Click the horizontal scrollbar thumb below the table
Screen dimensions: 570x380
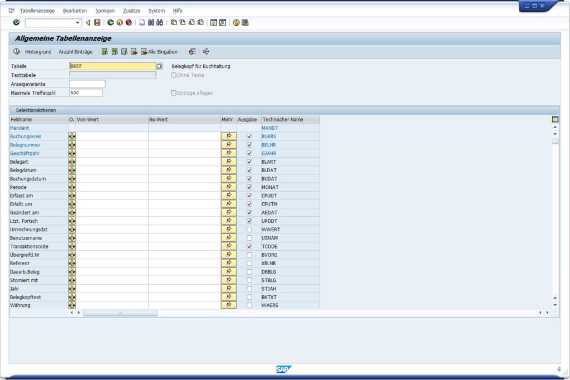tap(120, 313)
